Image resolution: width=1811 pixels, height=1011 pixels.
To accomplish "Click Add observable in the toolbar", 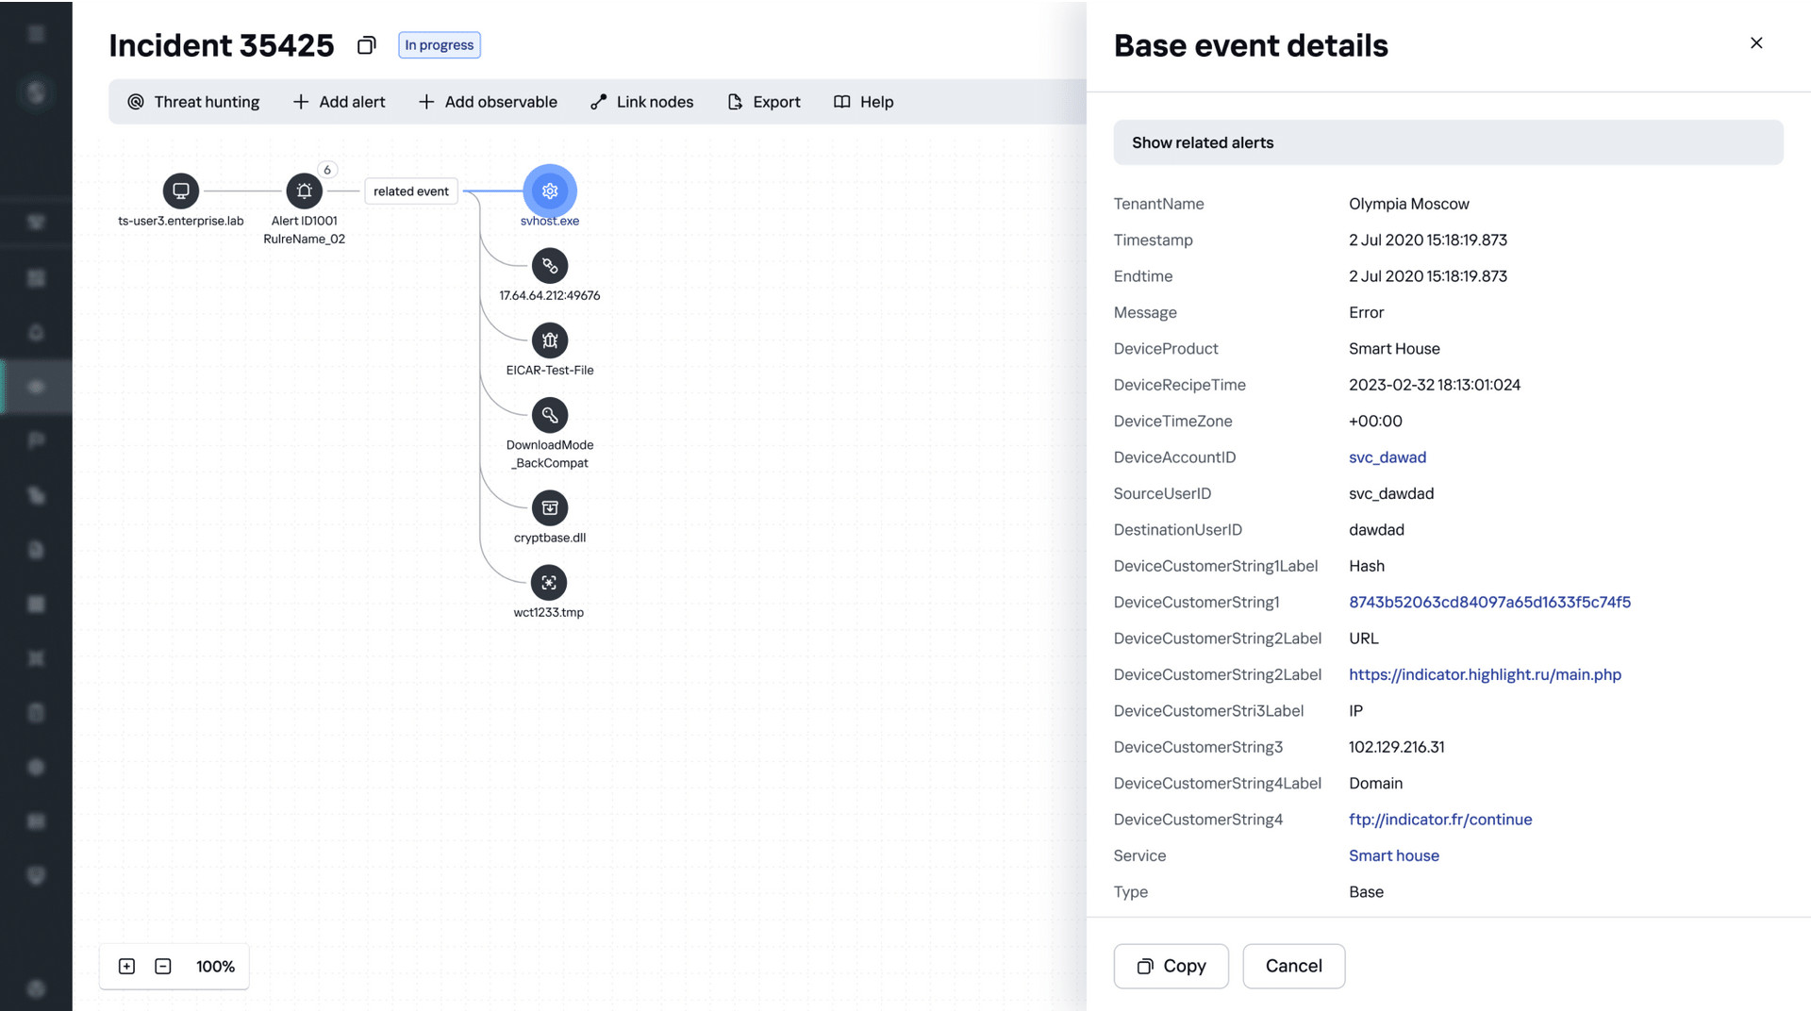I will [488, 102].
